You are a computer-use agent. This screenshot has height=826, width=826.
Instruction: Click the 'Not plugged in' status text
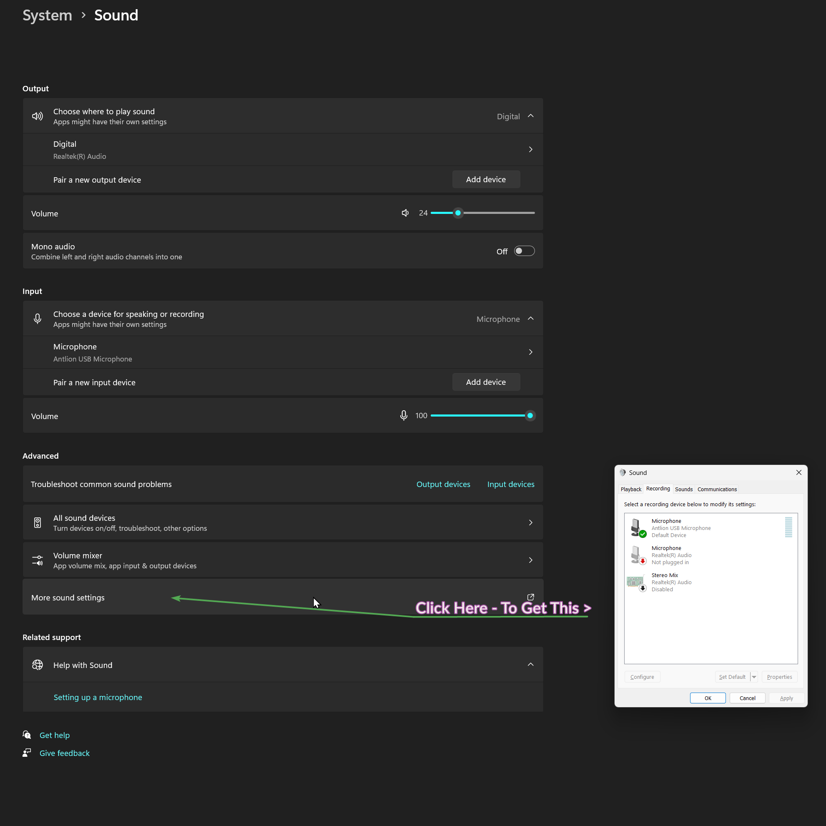point(670,562)
